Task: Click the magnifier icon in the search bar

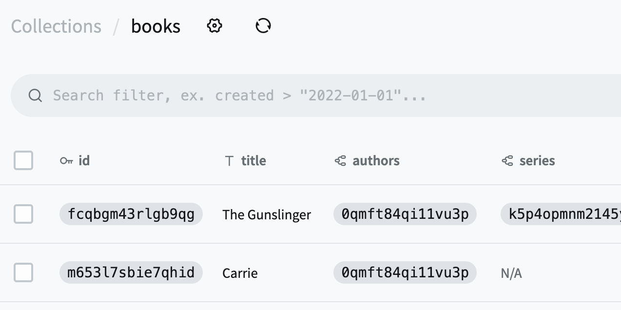Action: (x=35, y=95)
